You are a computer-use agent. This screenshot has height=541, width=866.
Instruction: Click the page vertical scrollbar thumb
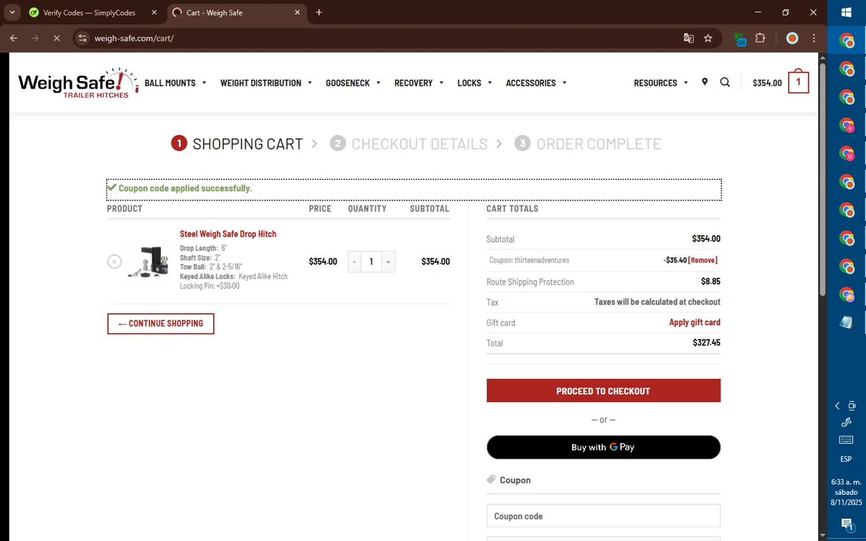tap(822, 179)
